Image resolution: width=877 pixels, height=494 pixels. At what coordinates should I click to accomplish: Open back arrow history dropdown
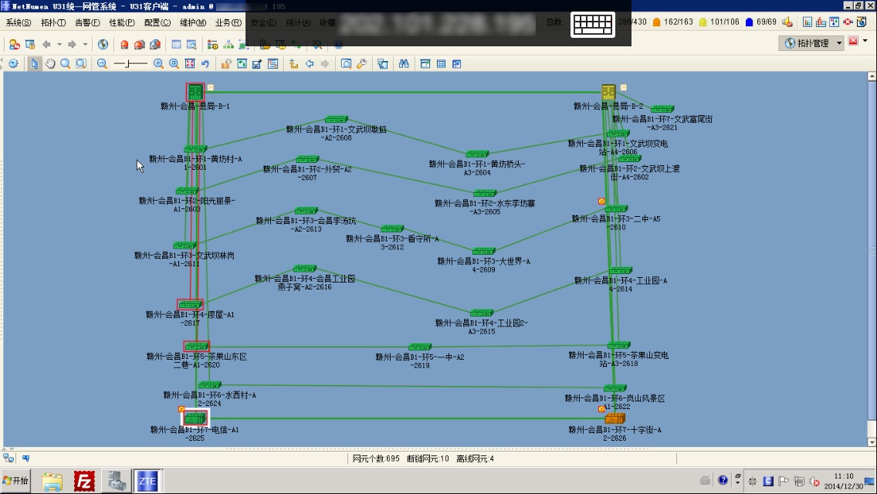[59, 44]
